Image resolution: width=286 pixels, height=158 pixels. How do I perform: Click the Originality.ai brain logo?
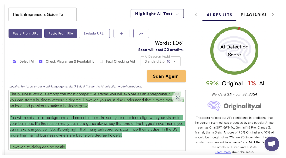point(214,106)
